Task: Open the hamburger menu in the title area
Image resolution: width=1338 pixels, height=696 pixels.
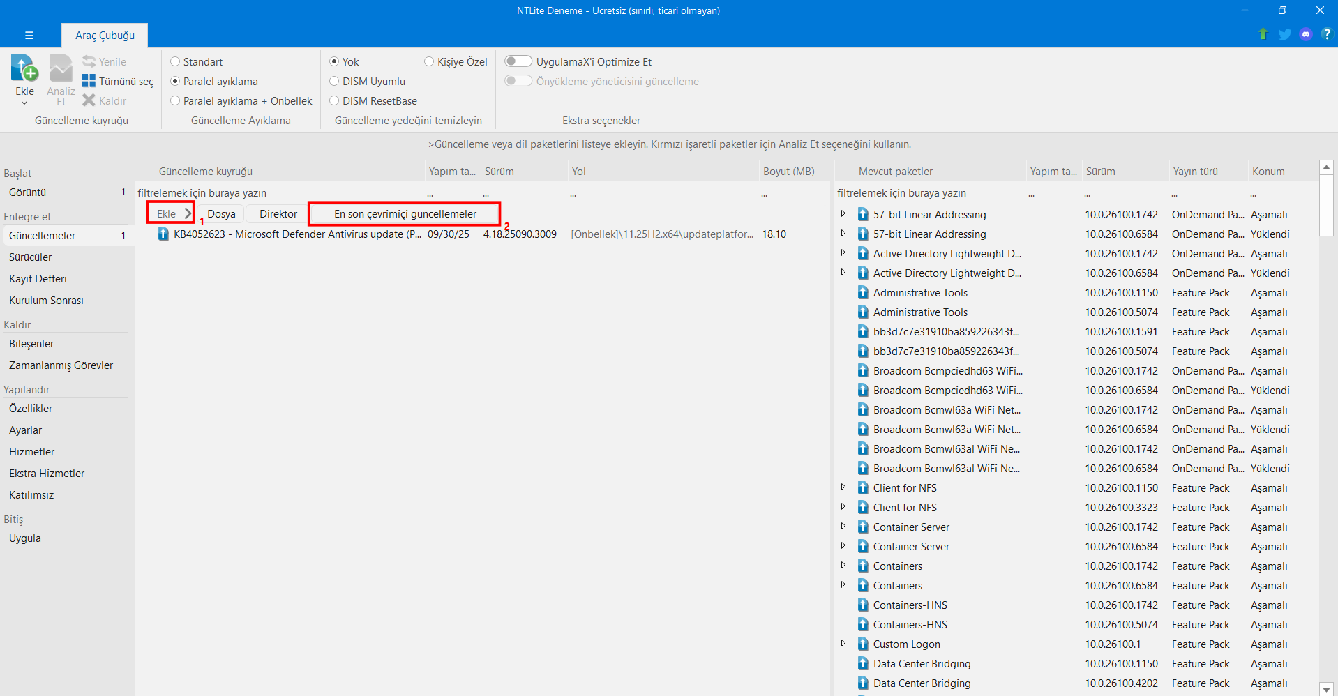Action: (29, 35)
